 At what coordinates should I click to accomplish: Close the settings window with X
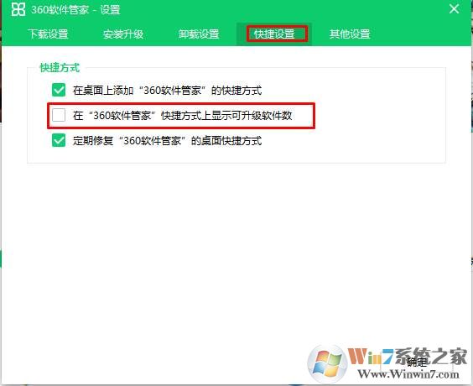pyautogui.click(x=454, y=9)
